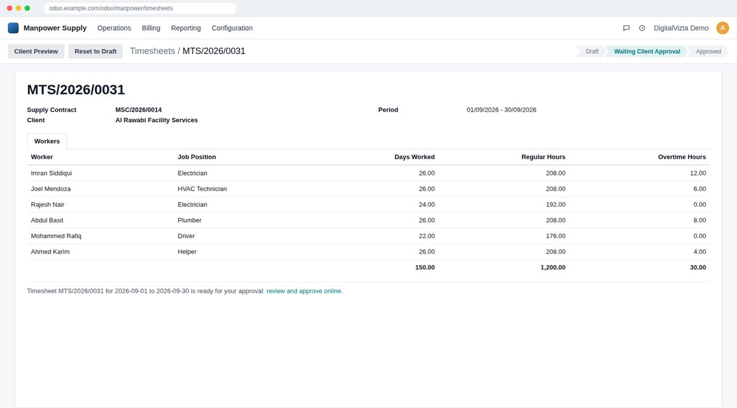Click the Manpower Supply app logo icon

pos(13,28)
